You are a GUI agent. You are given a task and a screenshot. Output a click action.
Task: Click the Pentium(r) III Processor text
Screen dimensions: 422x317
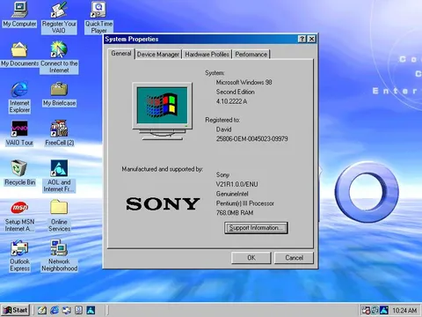(x=245, y=203)
